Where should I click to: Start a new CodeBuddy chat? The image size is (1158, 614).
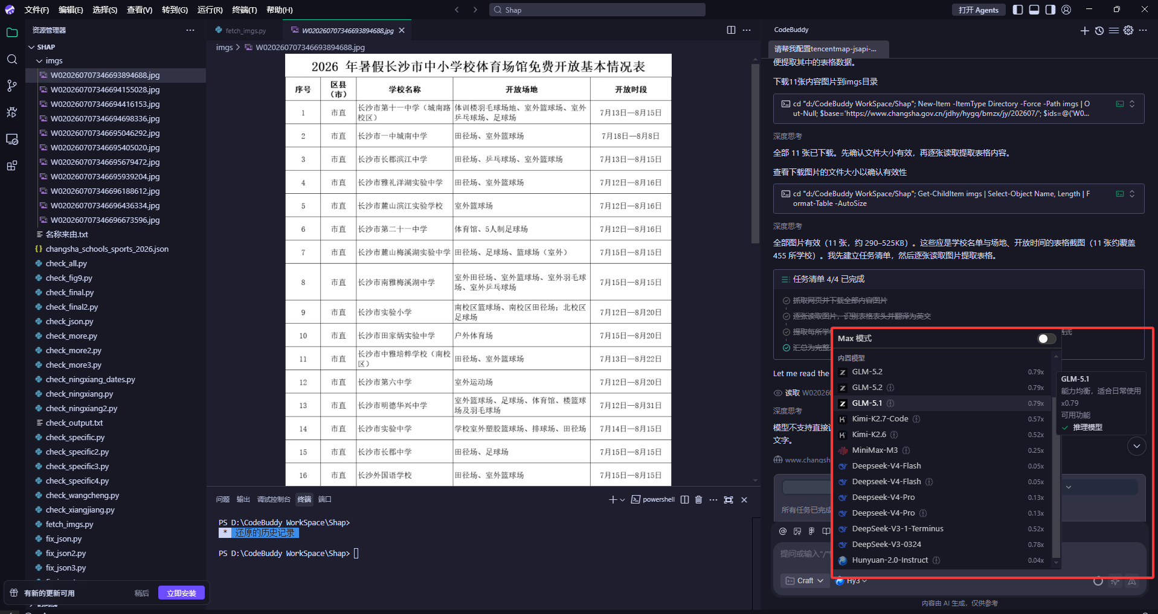(x=1085, y=30)
